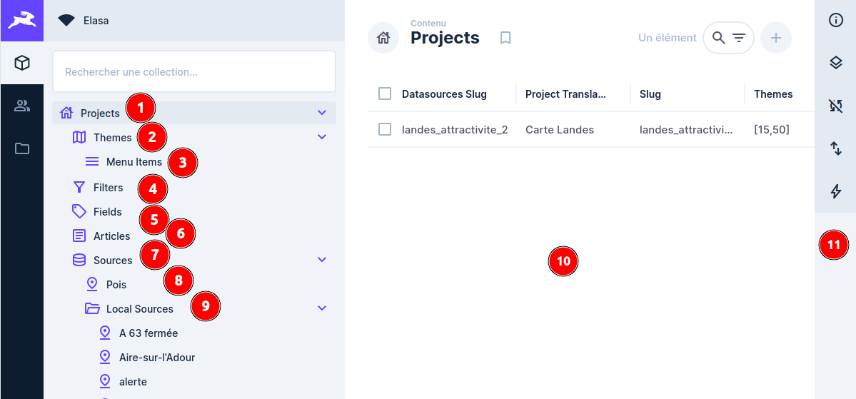Click the Carte Landes cell
The height and width of the screenshot is (399, 856).
click(560, 129)
